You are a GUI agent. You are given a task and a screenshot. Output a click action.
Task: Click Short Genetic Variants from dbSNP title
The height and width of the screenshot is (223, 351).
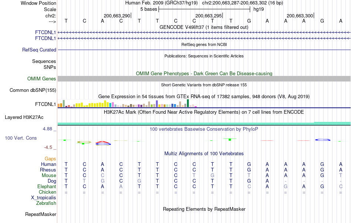(204, 85)
